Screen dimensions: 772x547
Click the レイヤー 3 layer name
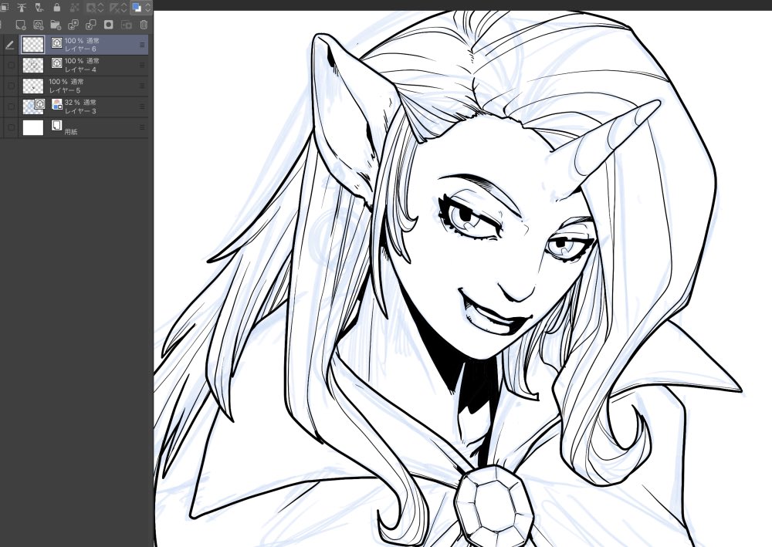tap(80, 111)
